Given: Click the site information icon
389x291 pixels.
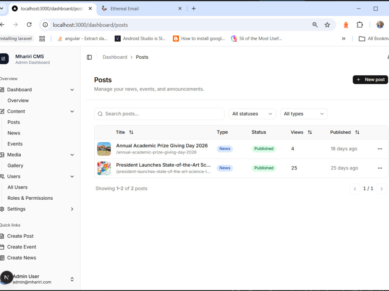Looking at the screenshot, I should [x=45, y=25].
